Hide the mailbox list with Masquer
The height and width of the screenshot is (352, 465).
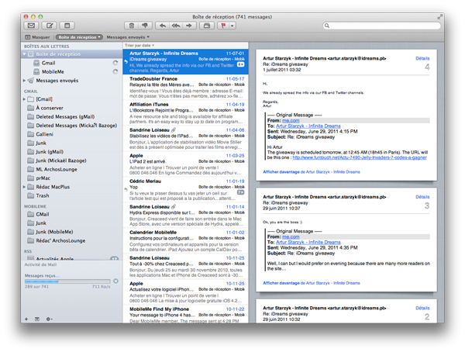pos(37,37)
